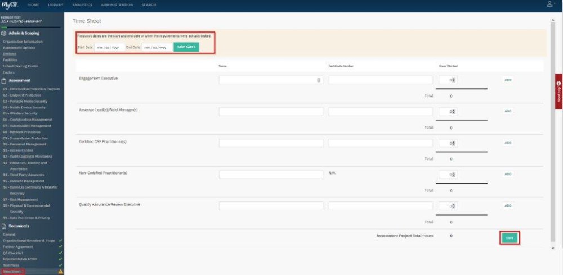Open 03 - Portable Media Security domain
The image size is (563, 275).
(x=25, y=102)
